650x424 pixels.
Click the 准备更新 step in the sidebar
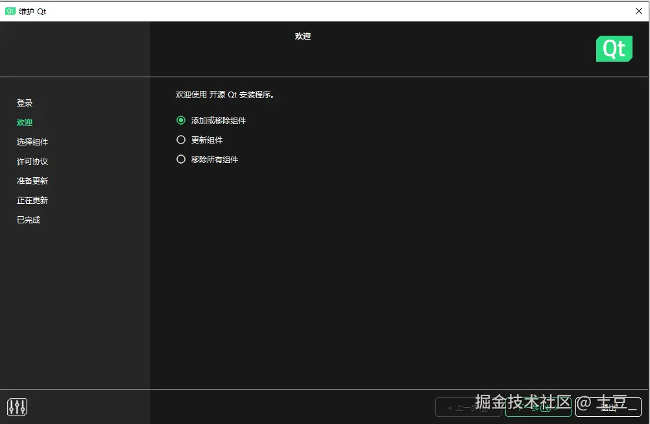coord(32,181)
